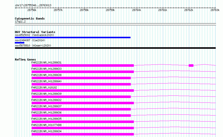Click the 28760k ruler tick label
Viewport: 223px width, 137px height.
point(137,10)
